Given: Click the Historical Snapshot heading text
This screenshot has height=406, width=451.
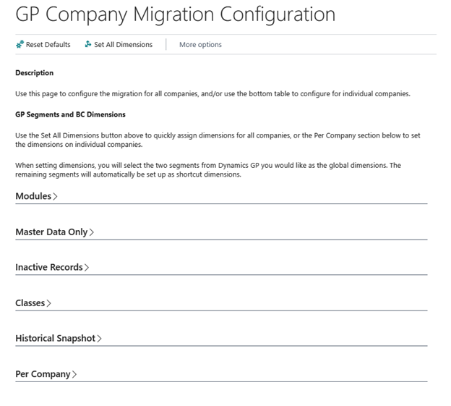Looking at the screenshot, I should pos(56,338).
